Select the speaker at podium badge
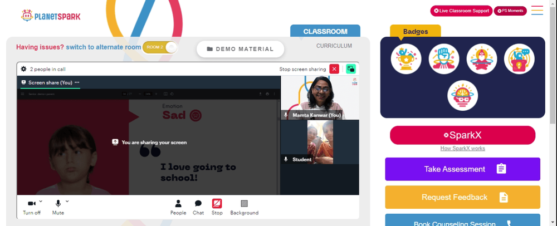557x226 pixels. point(519,59)
